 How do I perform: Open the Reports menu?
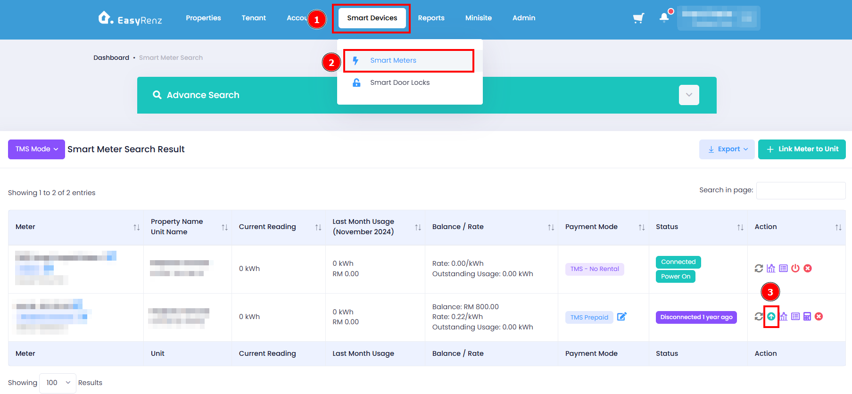point(431,18)
